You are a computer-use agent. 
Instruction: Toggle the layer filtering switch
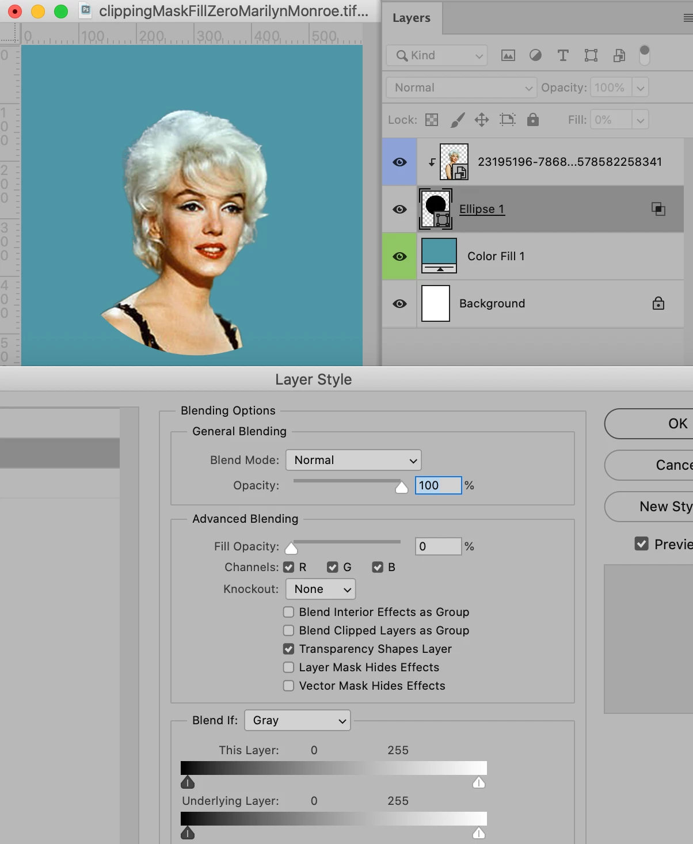645,55
